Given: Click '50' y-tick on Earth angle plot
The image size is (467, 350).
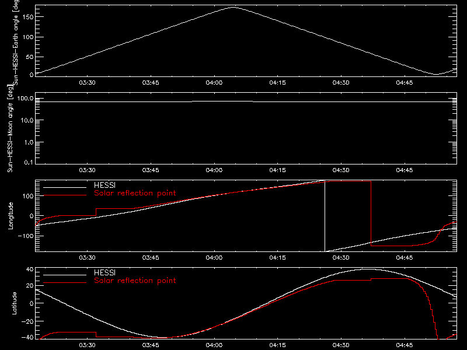Looking at the screenshot, I should (x=30, y=57).
